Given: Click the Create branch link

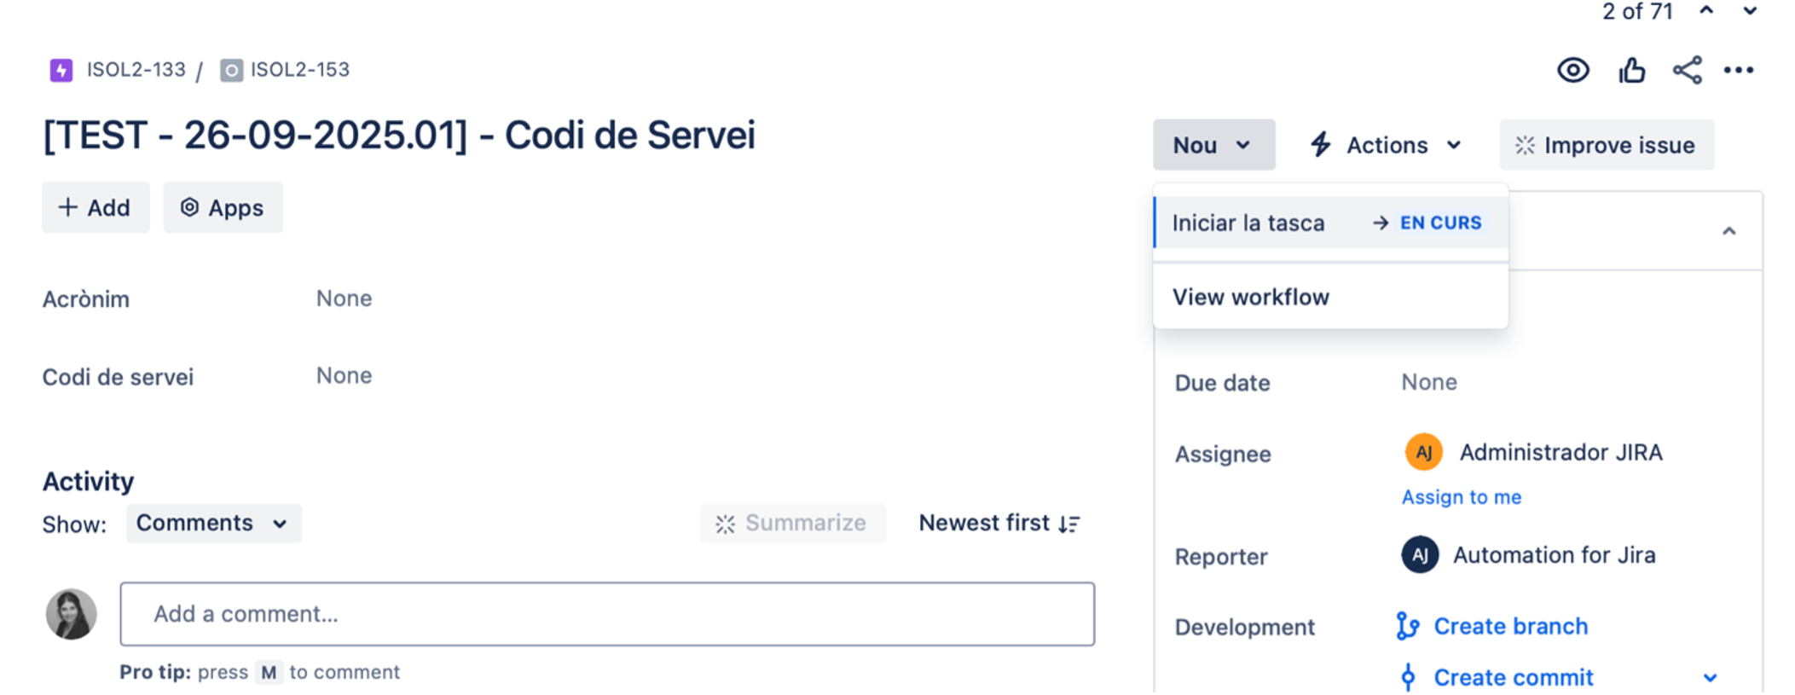Looking at the screenshot, I should point(1510,627).
